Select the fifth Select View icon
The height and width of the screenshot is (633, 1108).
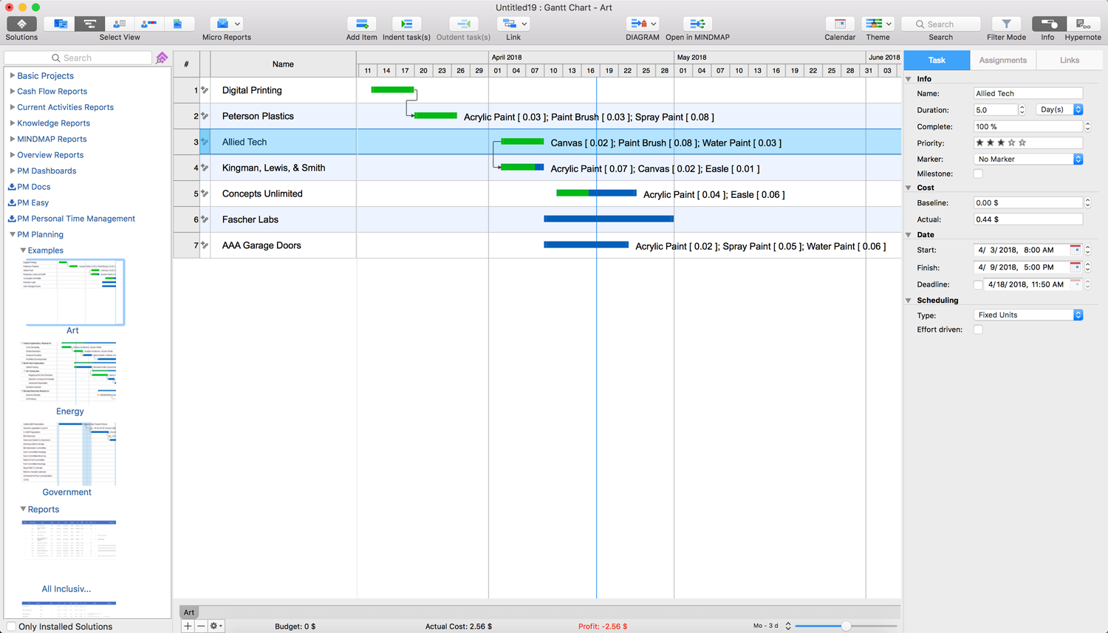178,24
